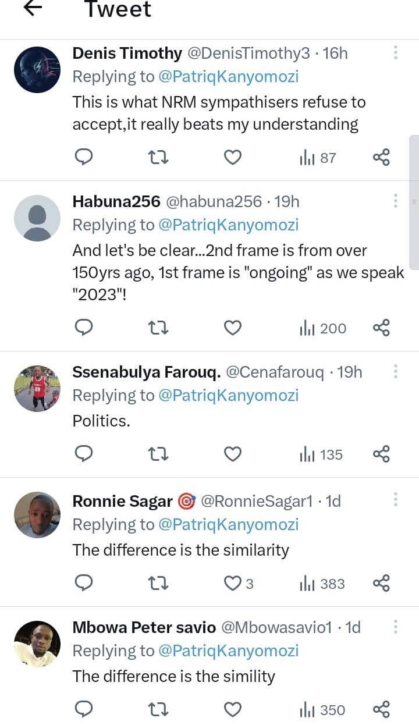Open @PatriqKanyomozi link in Denis Timothy's reply
The image size is (419, 725).
pos(228,76)
